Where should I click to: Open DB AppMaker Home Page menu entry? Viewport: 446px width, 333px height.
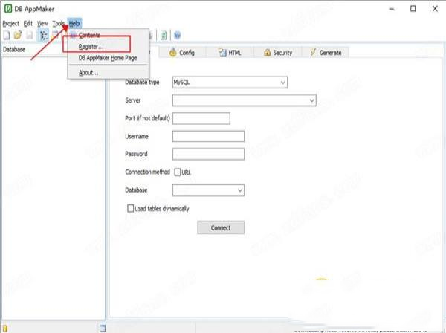click(108, 58)
